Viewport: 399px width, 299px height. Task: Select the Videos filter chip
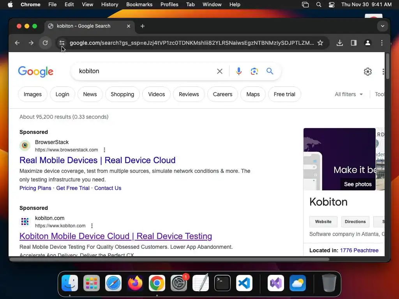157,94
